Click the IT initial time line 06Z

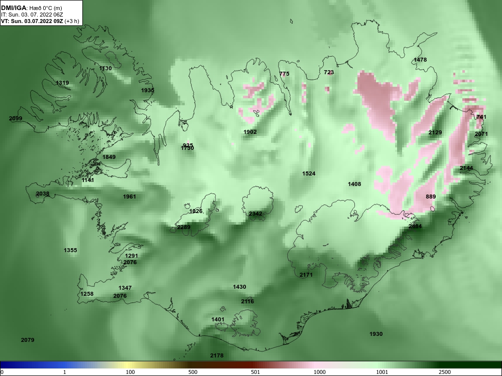pyautogui.click(x=32, y=15)
